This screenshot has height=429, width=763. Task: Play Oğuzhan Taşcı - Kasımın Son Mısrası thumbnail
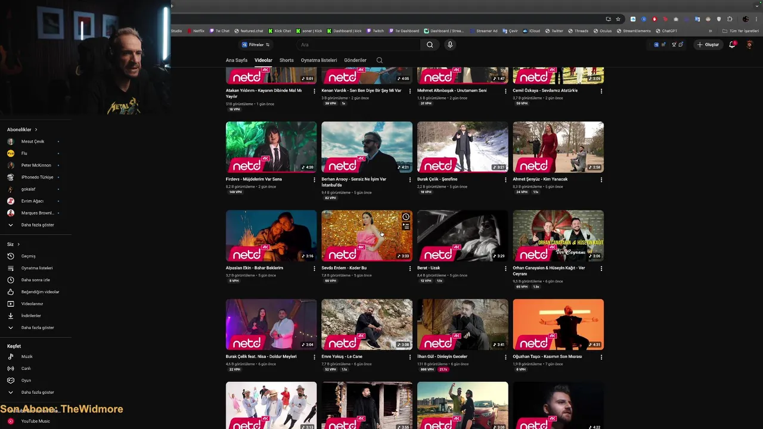coord(558,325)
